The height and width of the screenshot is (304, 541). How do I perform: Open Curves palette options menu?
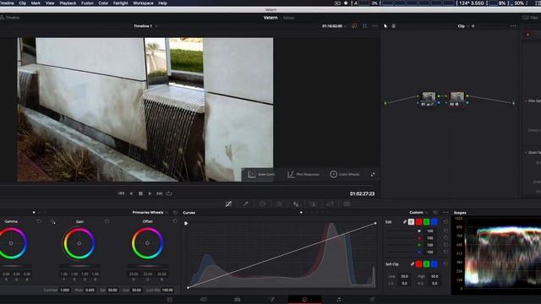tap(445, 213)
